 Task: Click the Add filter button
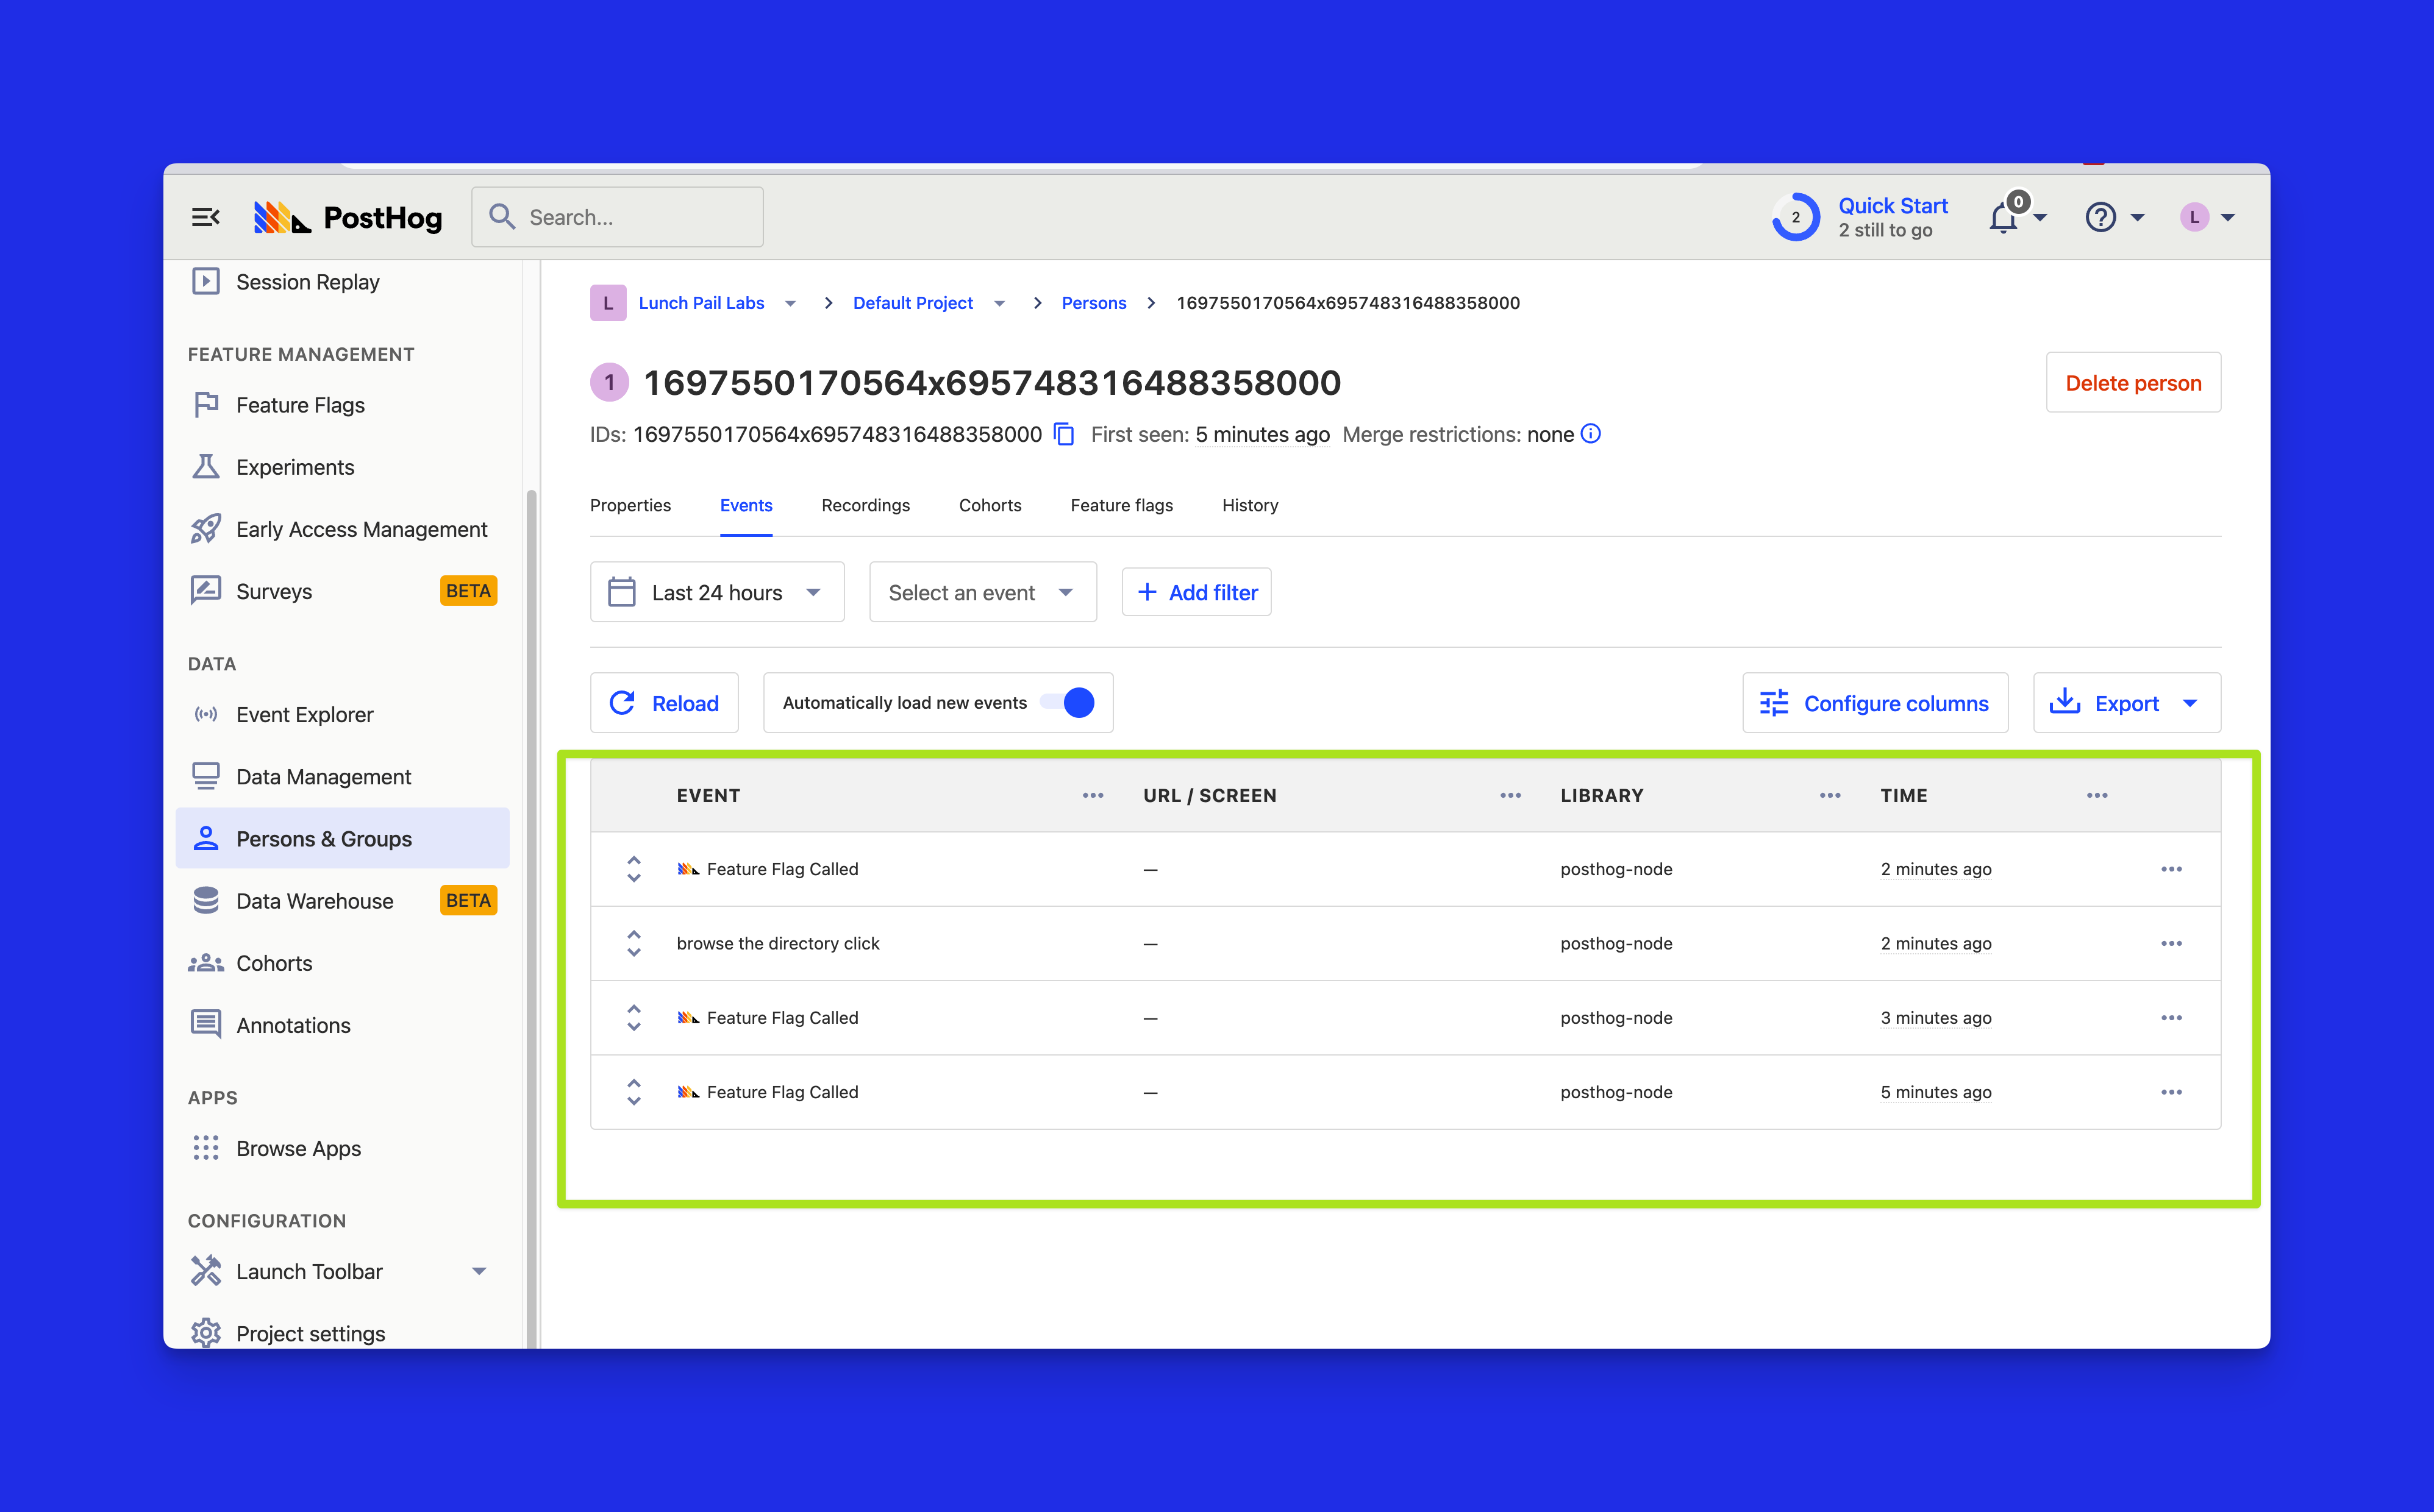click(1196, 592)
